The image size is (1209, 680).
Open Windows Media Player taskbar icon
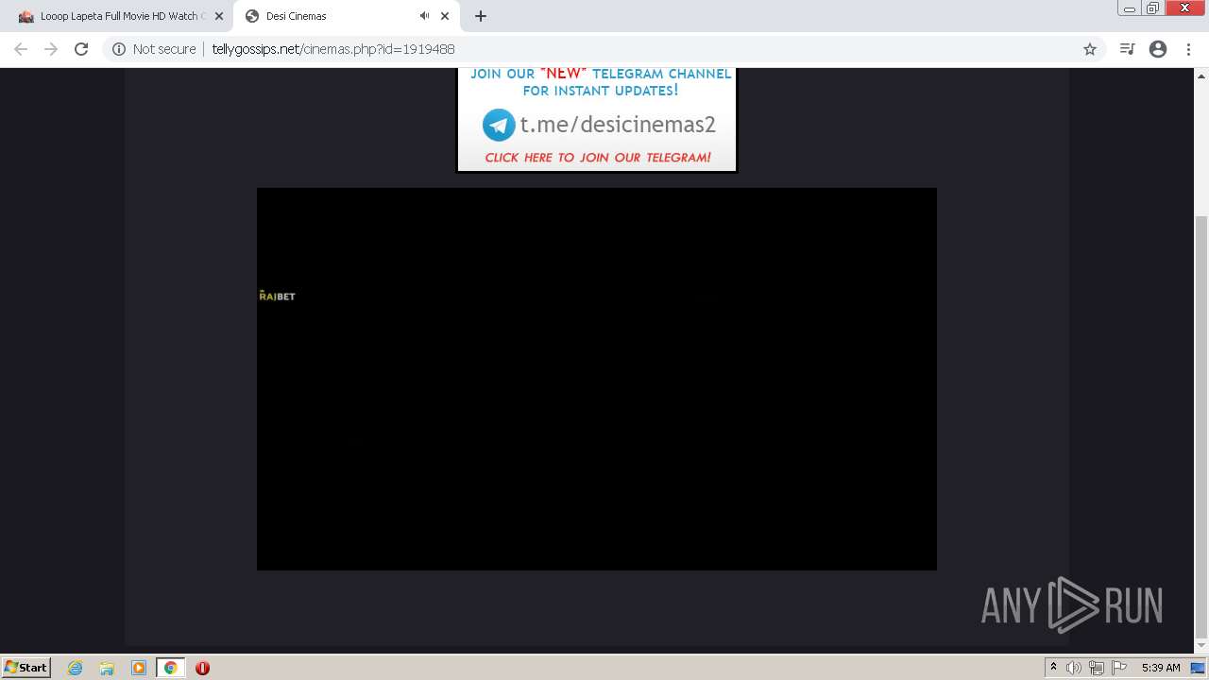[139, 668]
